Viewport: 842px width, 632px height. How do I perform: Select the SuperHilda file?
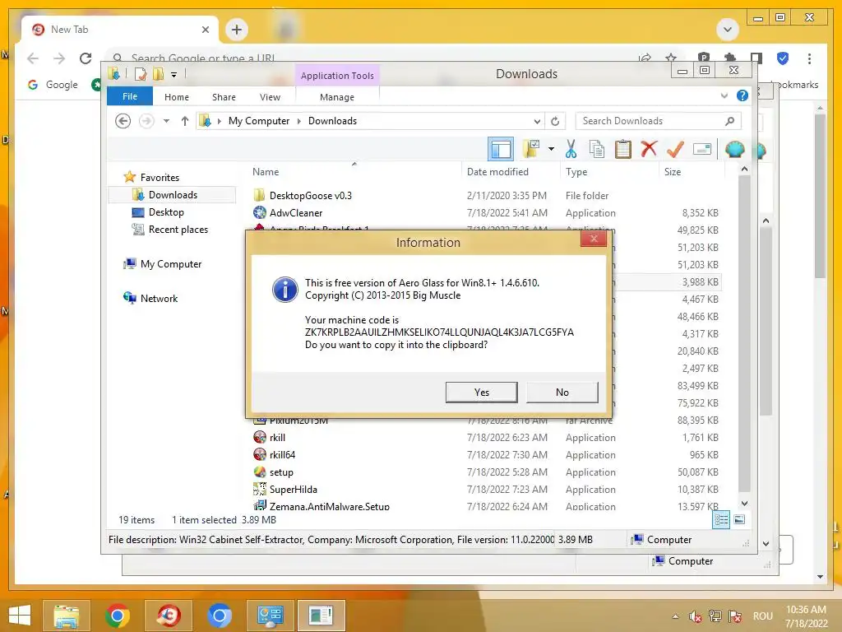pyautogui.click(x=294, y=489)
